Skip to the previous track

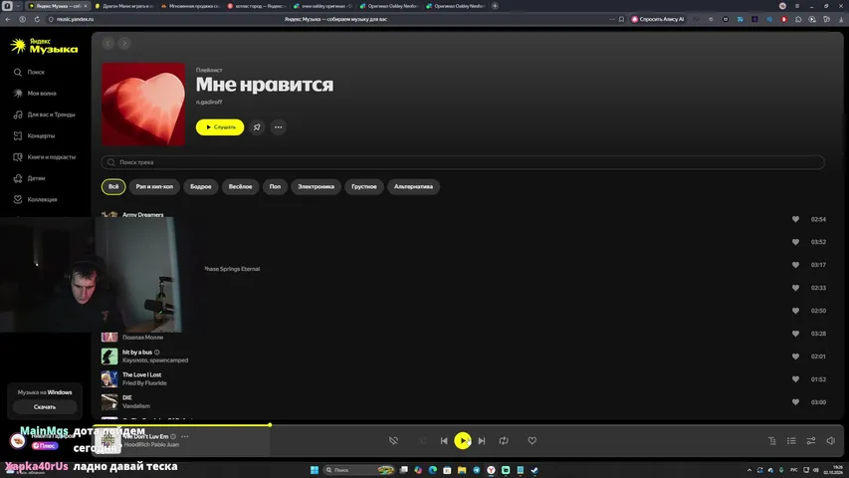[444, 440]
